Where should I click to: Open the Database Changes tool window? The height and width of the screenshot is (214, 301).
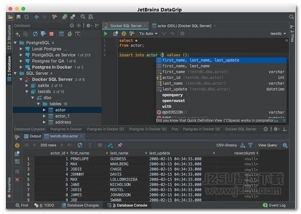click(x=80, y=205)
